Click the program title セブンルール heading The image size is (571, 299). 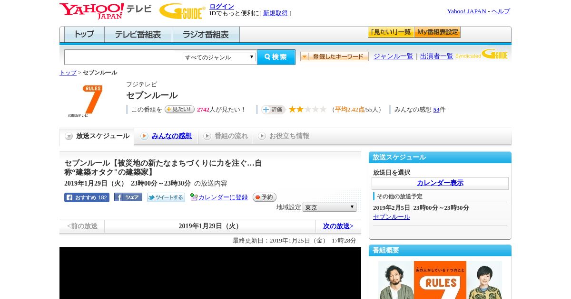point(152,95)
